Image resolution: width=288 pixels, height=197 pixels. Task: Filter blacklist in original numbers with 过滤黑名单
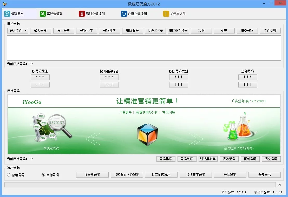[x=155, y=31]
